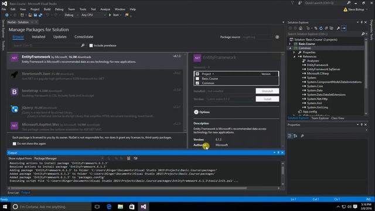Click the Navigate Backward toolbar icon

pyautogui.click(x=7, y=15)
